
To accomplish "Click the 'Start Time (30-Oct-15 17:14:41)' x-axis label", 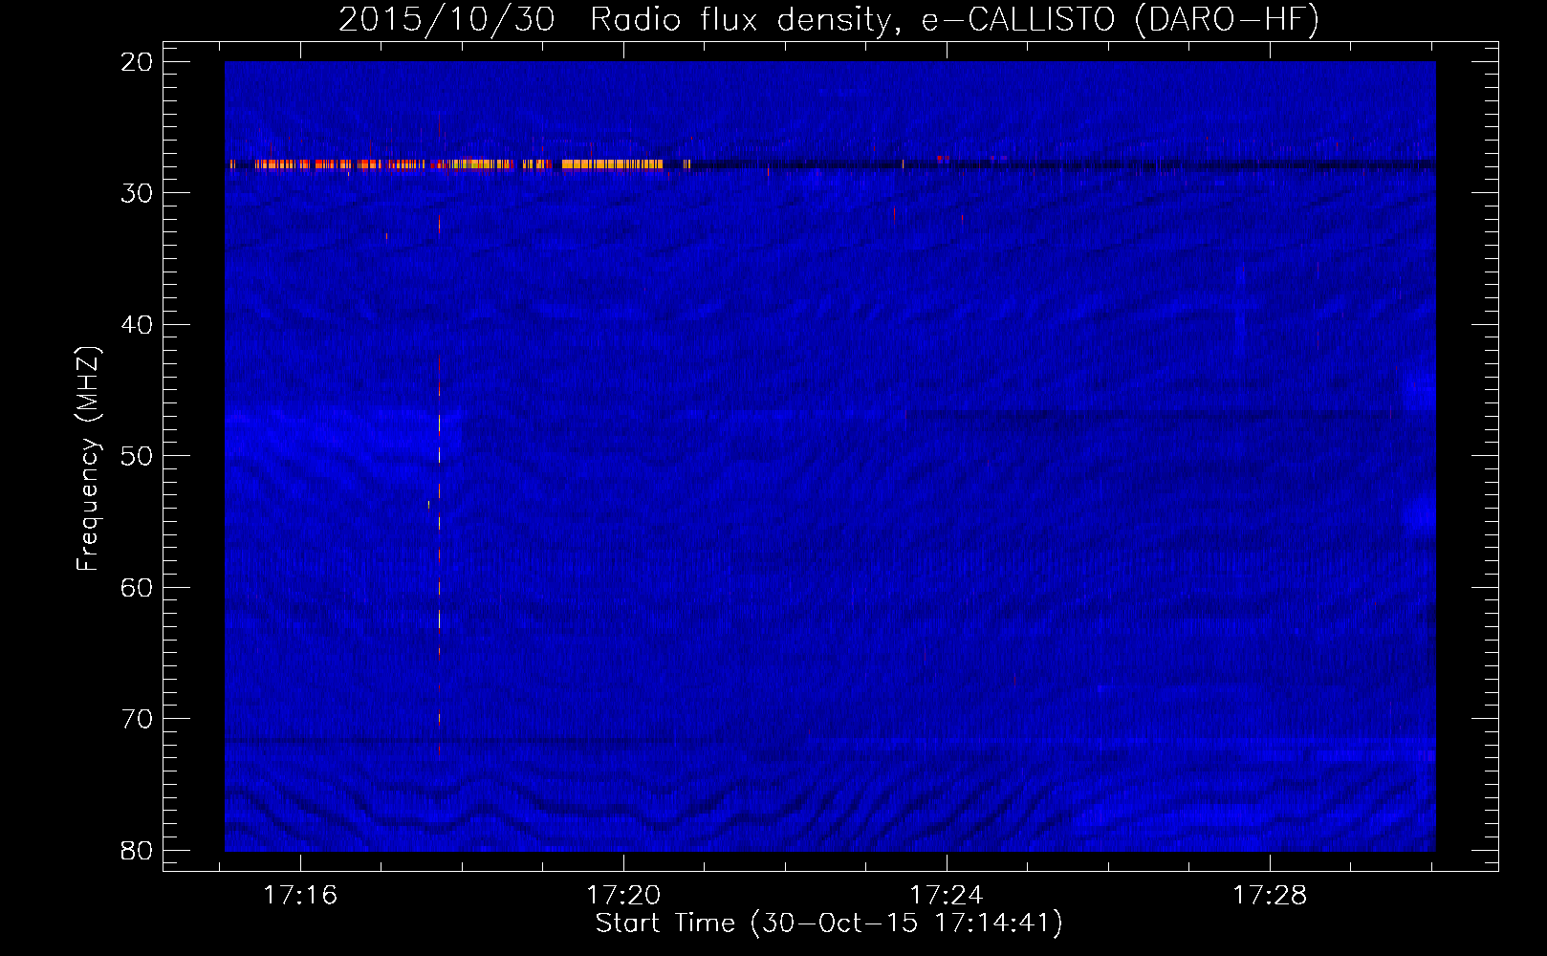I will point(829,923).
